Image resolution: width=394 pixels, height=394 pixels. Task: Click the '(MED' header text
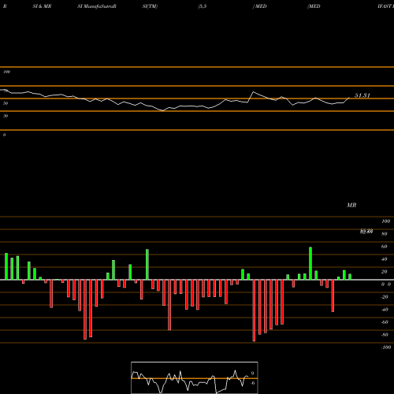[x=314, y=6]
